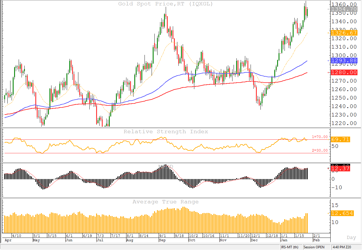
Task: Click the 10 label on the ATR axis
Action: [335, 222]
